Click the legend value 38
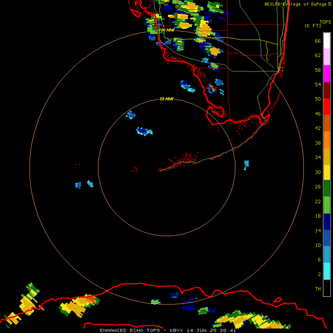 (318, 143)
